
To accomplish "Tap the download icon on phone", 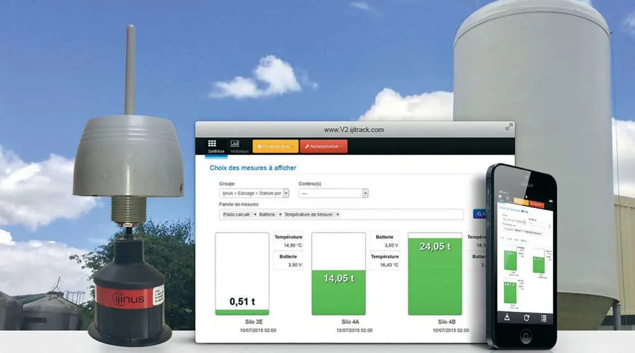I will (x=507, y=318).
